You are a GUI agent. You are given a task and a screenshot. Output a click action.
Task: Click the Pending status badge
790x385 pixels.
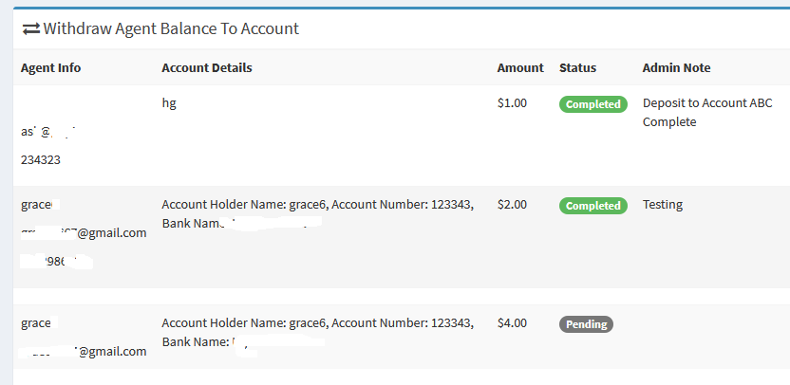click(x=586, y=324)
